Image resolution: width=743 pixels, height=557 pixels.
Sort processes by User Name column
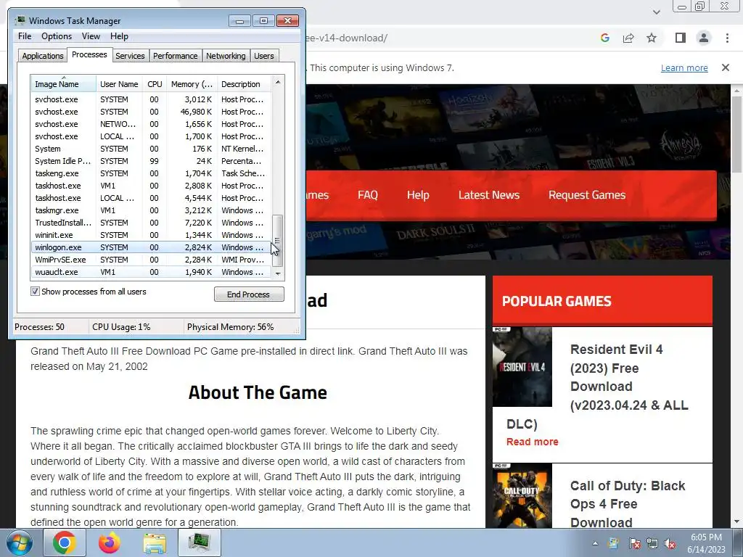[119, 84]
